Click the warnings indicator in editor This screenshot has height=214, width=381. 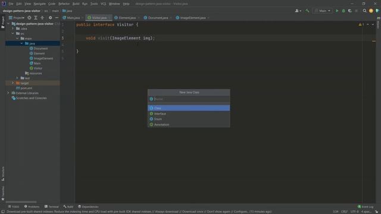click(361, 24)
